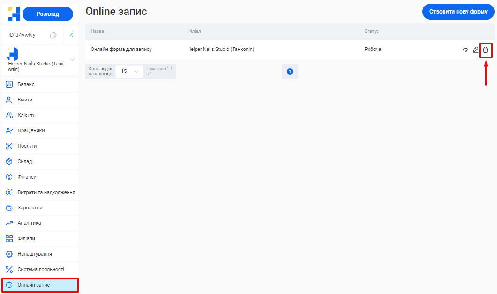Click the Налаштування gear icon

(9, 254)
